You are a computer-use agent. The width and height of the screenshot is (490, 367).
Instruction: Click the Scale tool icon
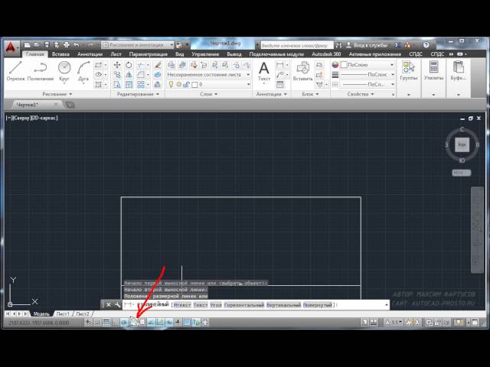pos(129,85)
